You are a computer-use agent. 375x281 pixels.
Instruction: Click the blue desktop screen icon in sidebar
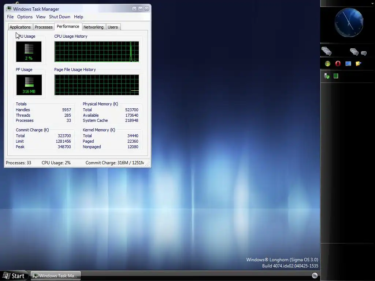coord(348,64)
